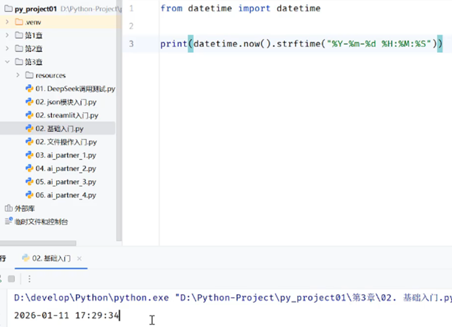452x327 pixels.
Task: Click line number 3 in gutter
Action: [x=131, y=44]
